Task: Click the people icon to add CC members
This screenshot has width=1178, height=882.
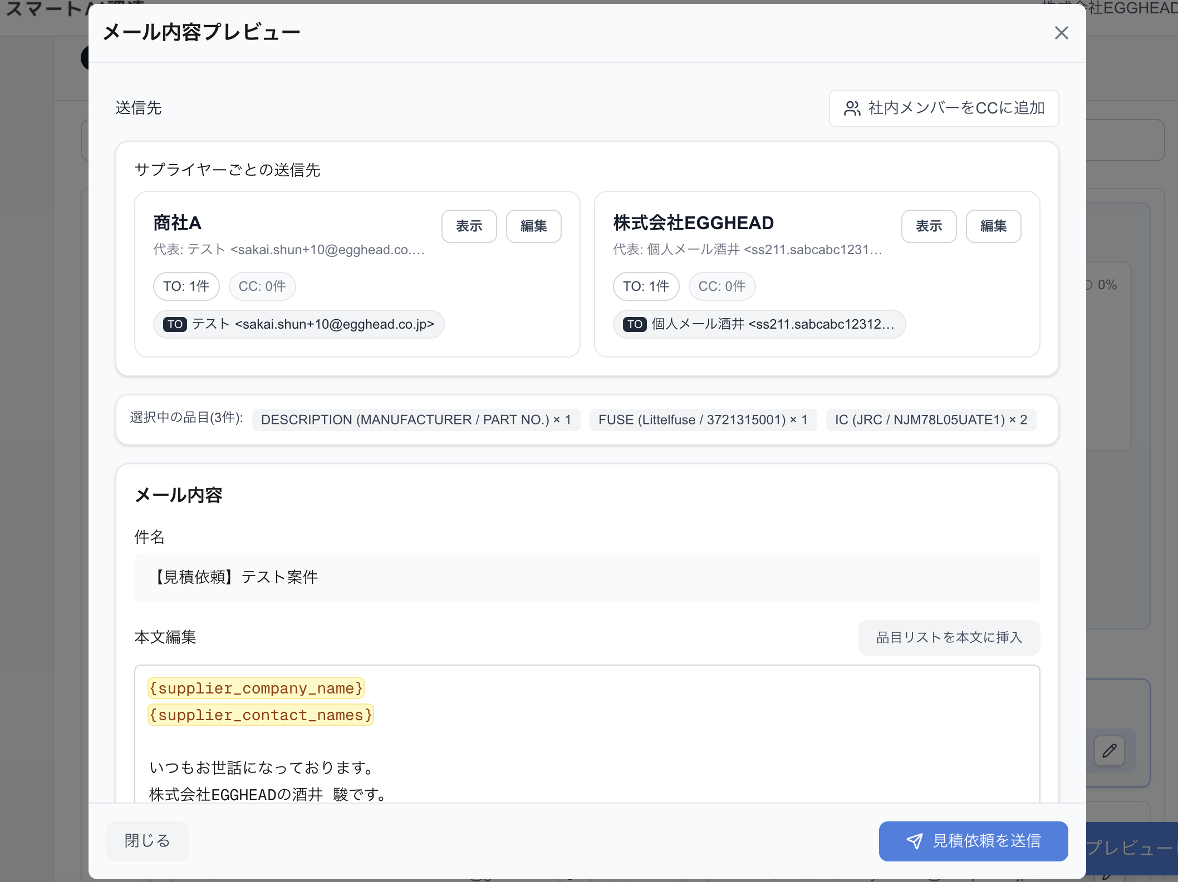Action: (852, 108)
